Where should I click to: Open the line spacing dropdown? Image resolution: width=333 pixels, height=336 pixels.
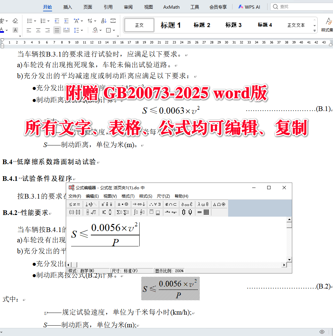pyautogui.click(x=79, y=30)
